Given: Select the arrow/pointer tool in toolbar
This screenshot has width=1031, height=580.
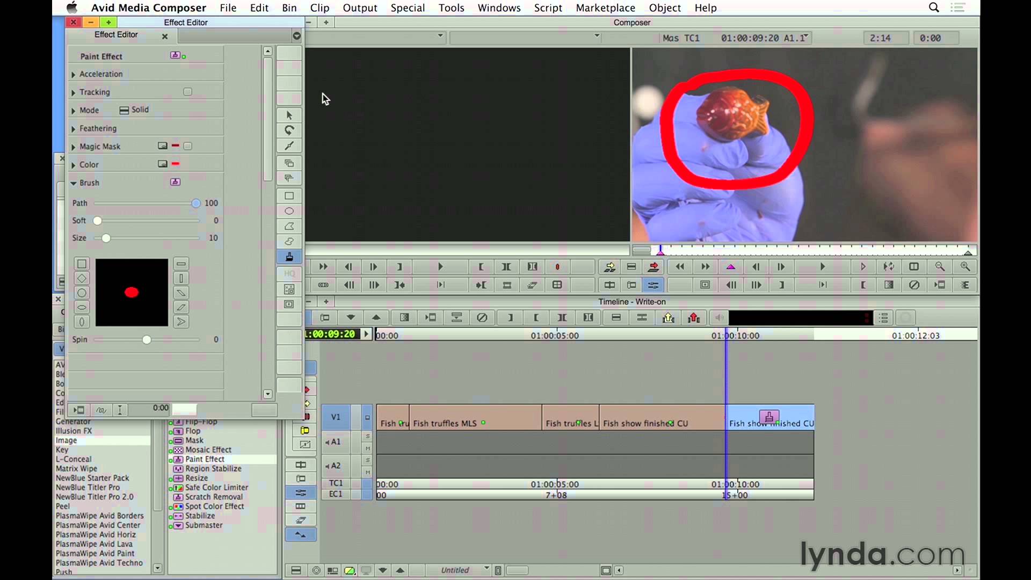Looking at the screenshot, I should pos(289,115).
